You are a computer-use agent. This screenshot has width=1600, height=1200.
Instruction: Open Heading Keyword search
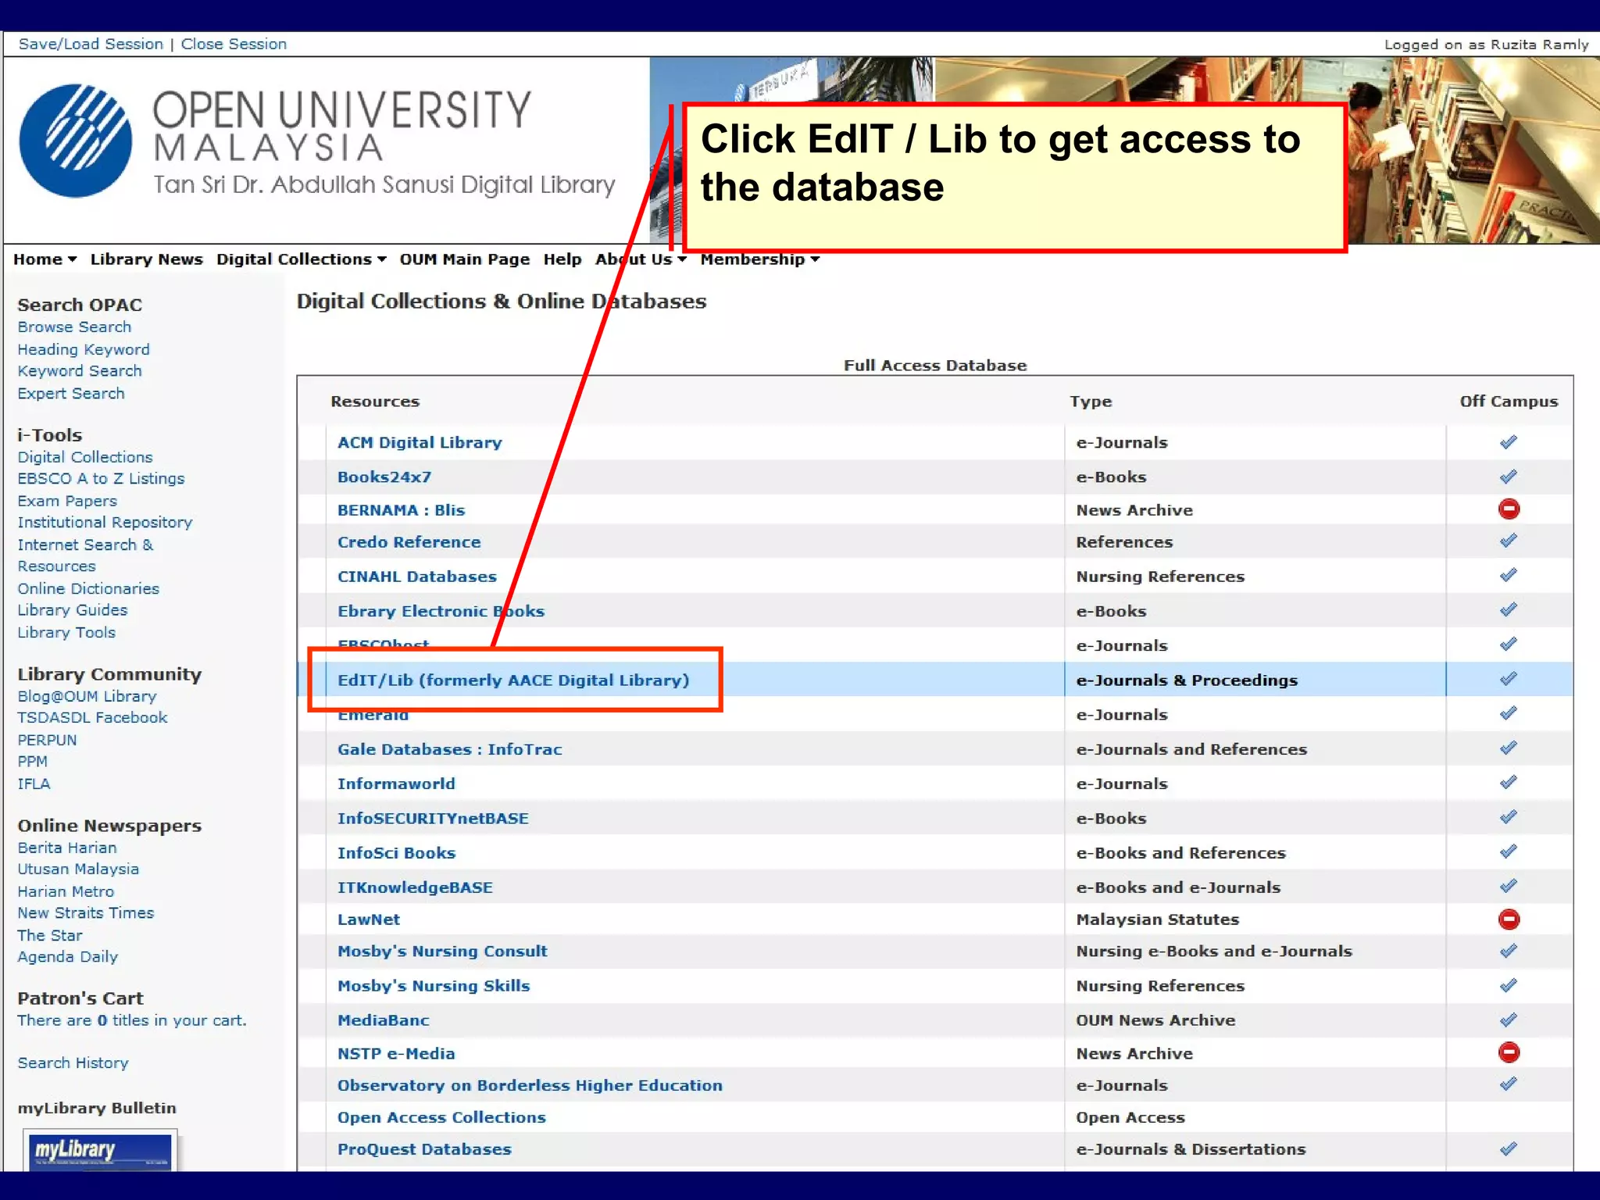[x=84, y=349]
